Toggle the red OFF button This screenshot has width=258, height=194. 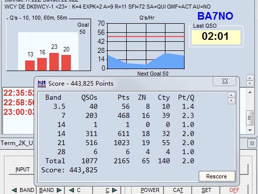[234, 190]
